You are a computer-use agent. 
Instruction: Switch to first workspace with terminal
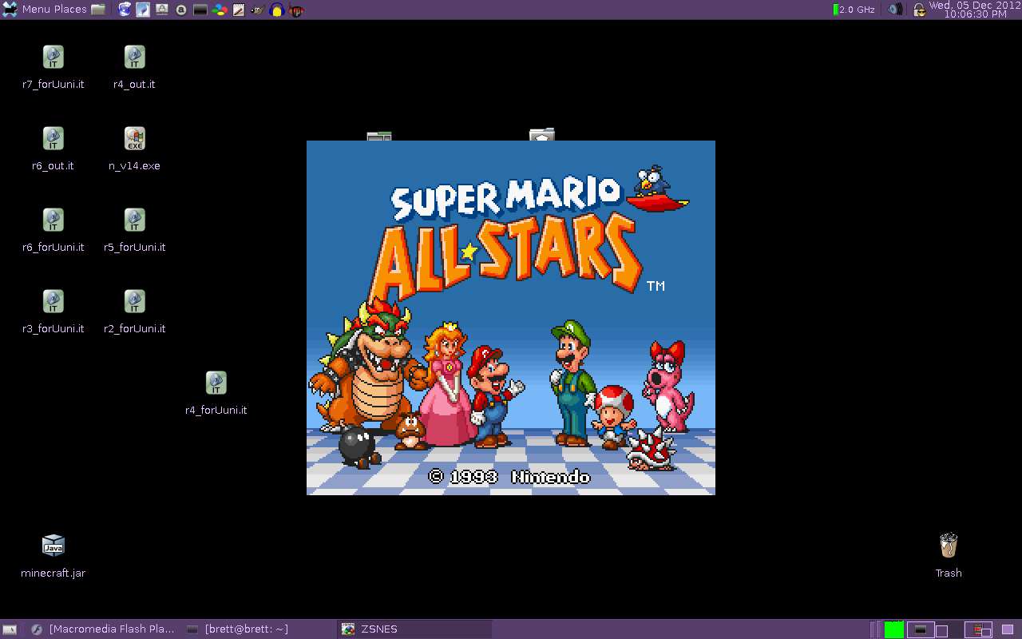click(x=920, y=629)
